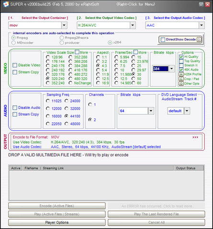The width and height of the screenshot is (213, 229).
Task: Open Player Options
Action: tap(57, 222)
